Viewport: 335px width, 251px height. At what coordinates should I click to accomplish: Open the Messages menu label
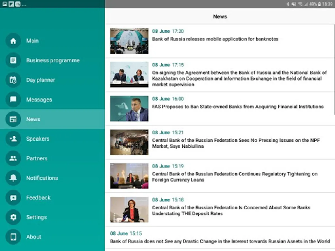click(39, 100)
